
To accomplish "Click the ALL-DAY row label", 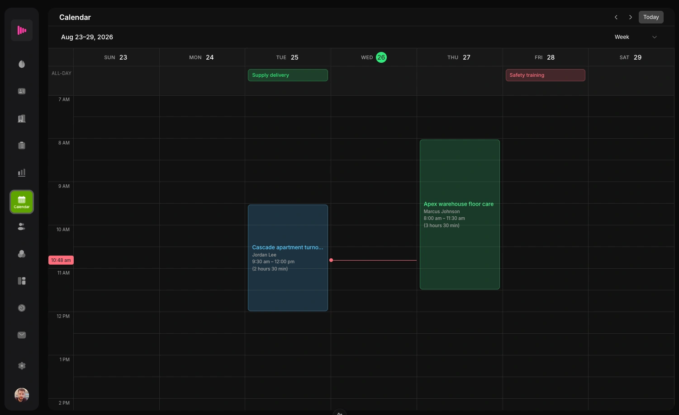I will tap(62, 73).
